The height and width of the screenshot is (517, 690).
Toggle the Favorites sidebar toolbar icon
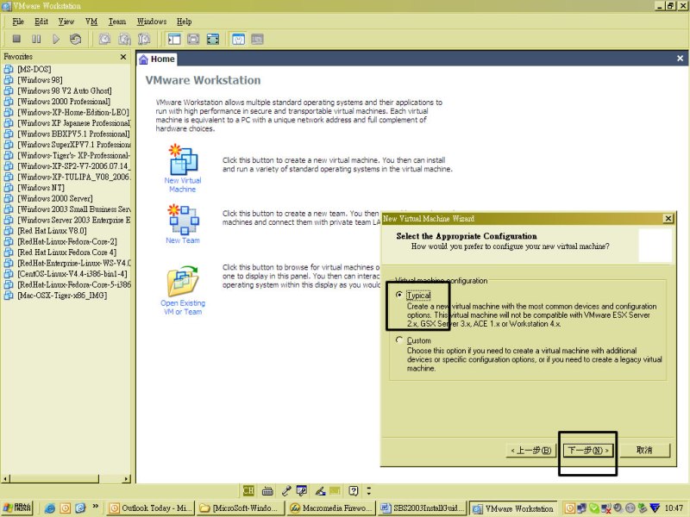(x=174, y=39)
